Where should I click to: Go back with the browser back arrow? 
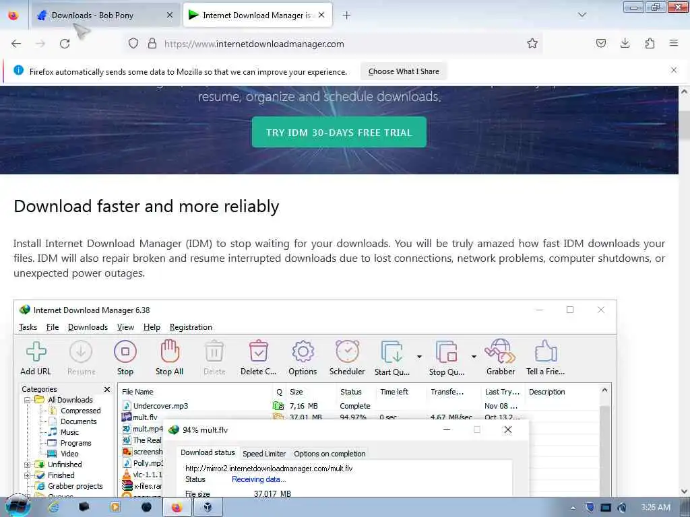pos(16,44)
